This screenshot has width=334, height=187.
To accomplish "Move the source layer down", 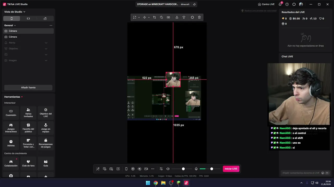I will click(x=184, y=17).
